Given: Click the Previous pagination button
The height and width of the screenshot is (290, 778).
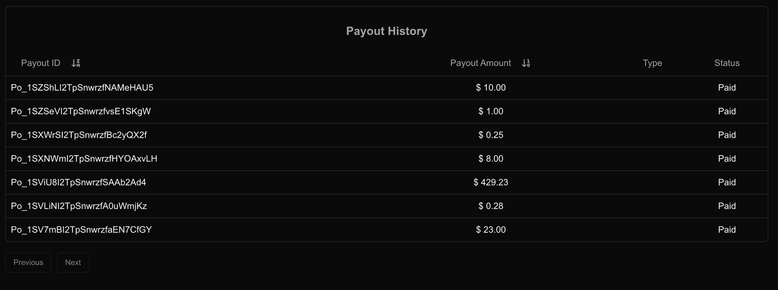Looking at the screenshot, I should (x=28, y=262).
